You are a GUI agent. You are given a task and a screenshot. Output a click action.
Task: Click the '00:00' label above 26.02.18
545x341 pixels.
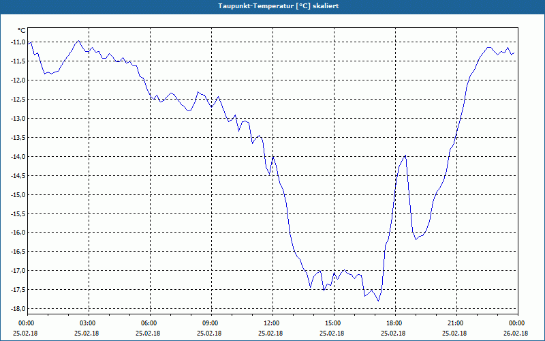[516, 323]
